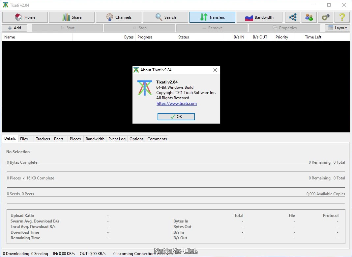Click the Tixati icon in title bar

point(6,5)
